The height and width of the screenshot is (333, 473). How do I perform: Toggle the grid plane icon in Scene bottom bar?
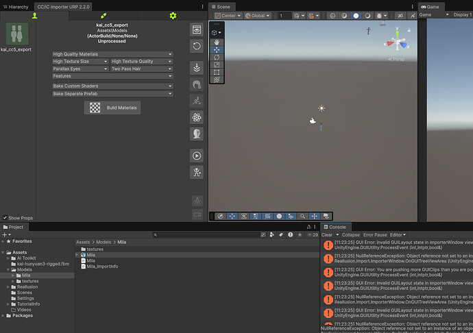click(267, 217)
